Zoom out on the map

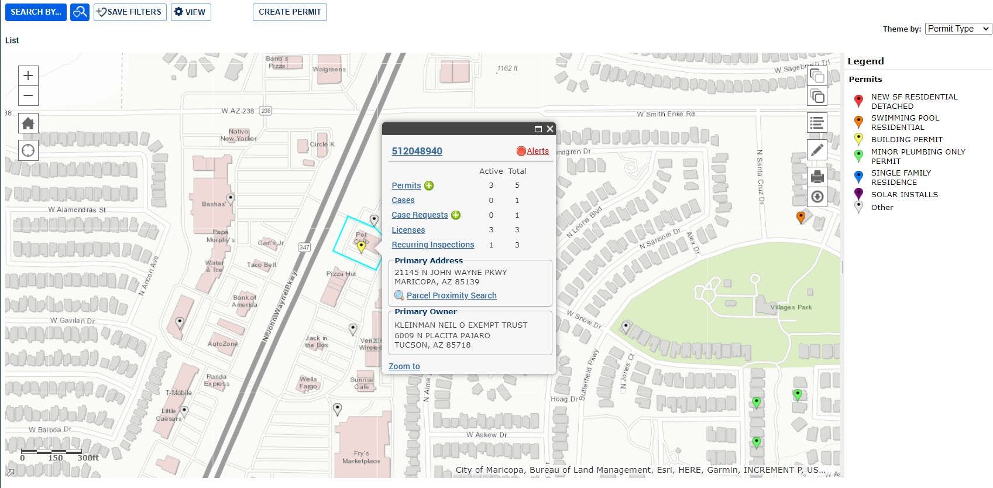(28, 95)
